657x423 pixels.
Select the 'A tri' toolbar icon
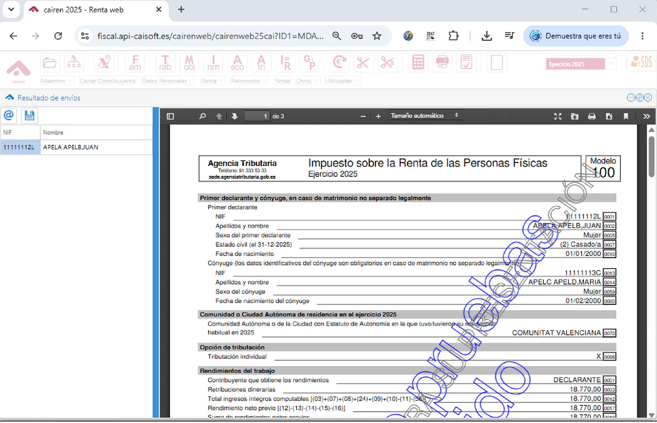261,63
